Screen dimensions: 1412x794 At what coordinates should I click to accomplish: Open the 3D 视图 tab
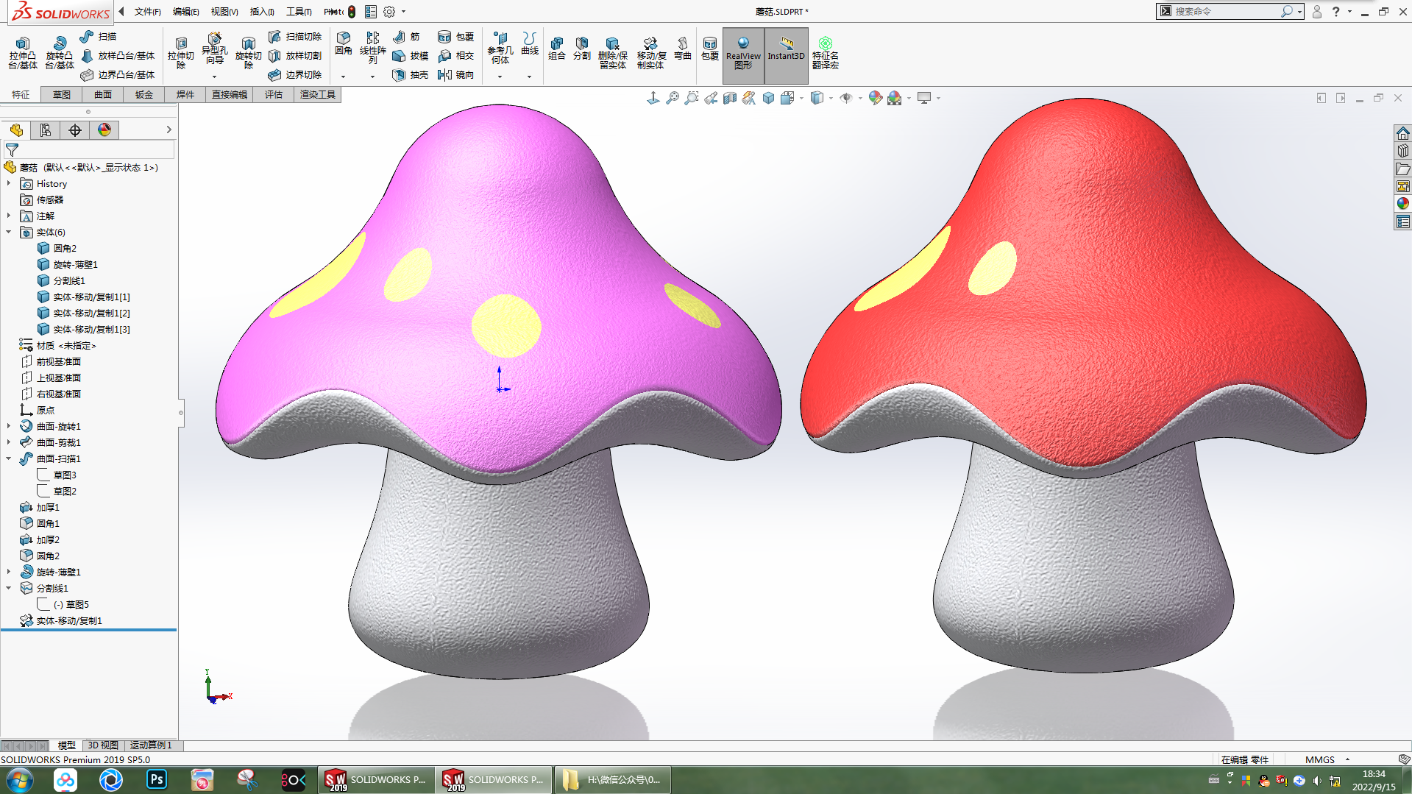103,745
